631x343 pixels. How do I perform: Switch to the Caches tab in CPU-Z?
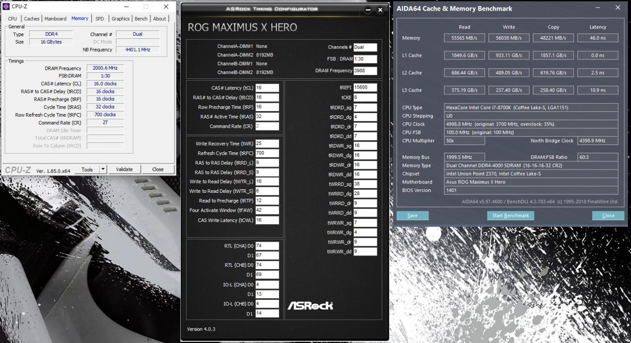32,18
